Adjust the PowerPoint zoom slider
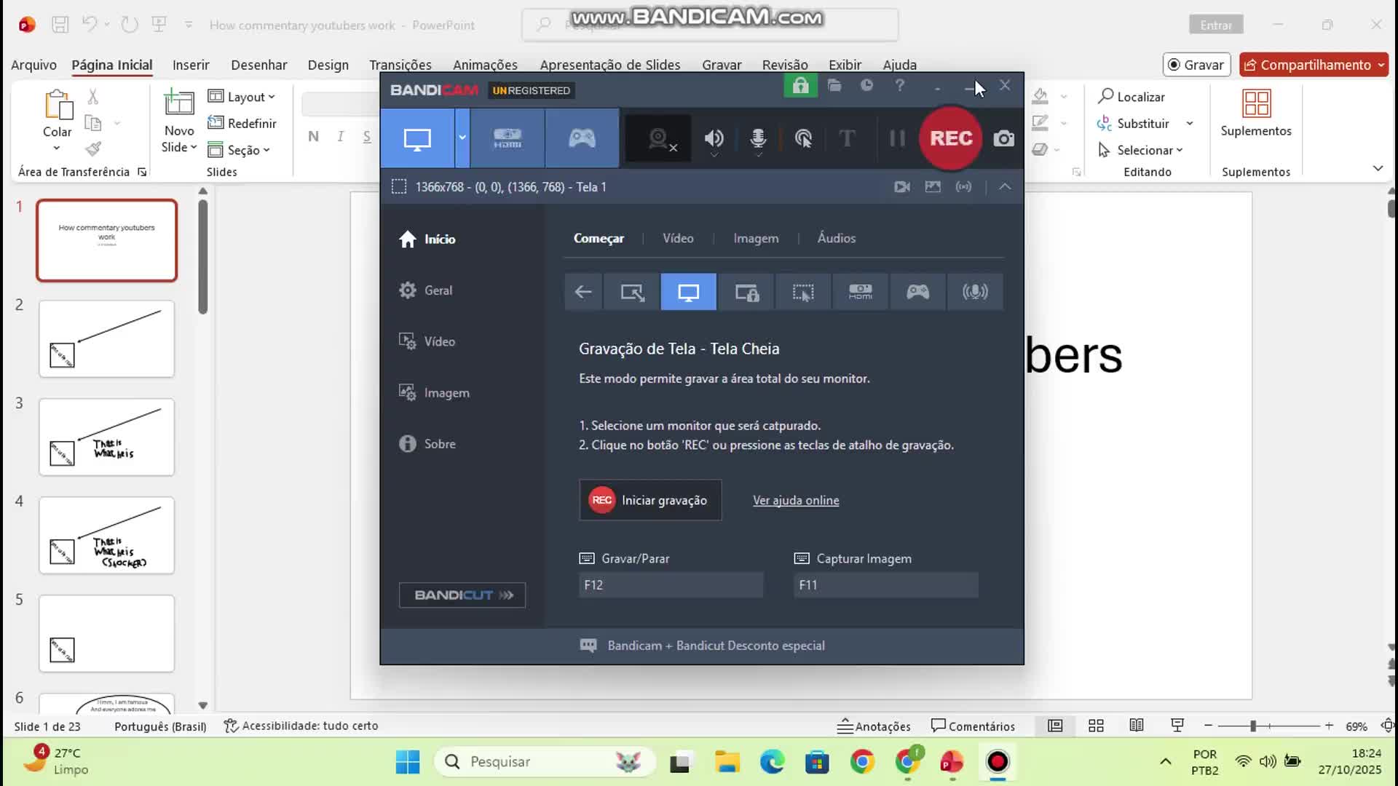1398x786 pixels. [x=1253, y=726]
